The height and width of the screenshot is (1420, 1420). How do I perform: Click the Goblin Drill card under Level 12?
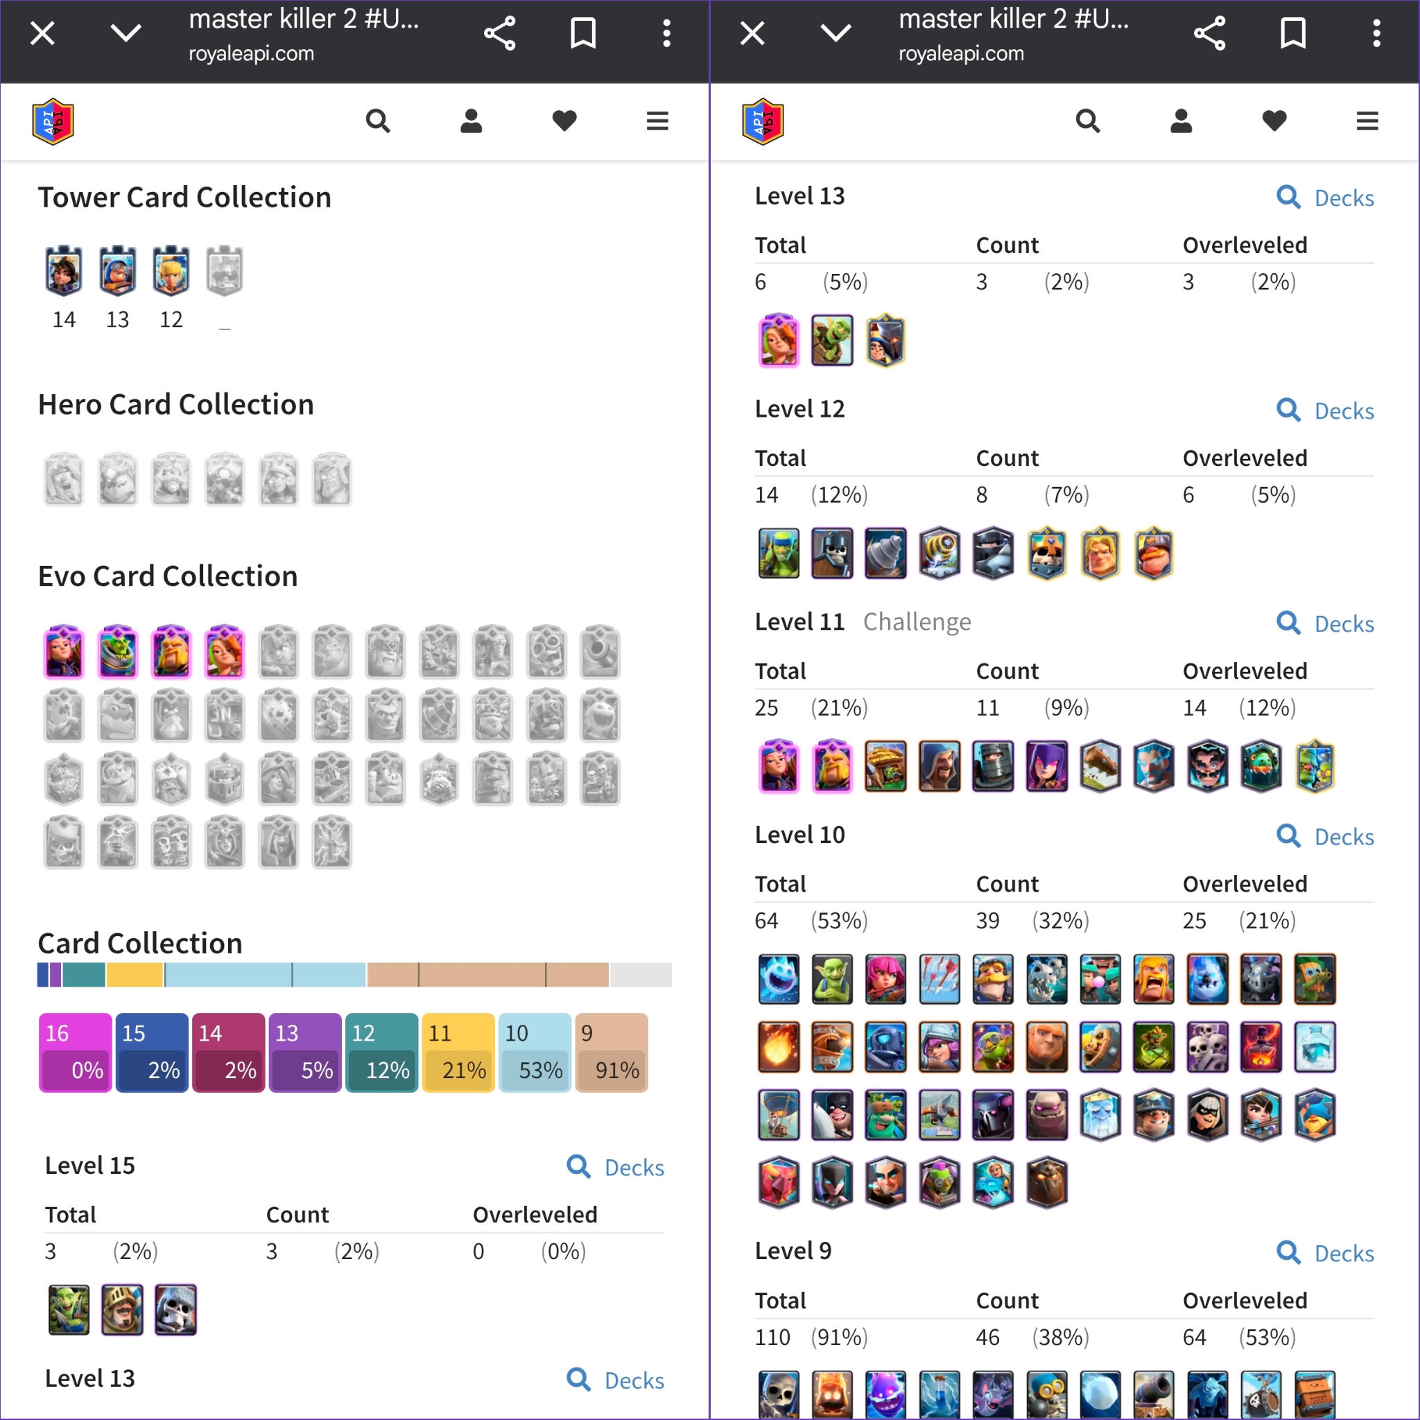[885, 553]
